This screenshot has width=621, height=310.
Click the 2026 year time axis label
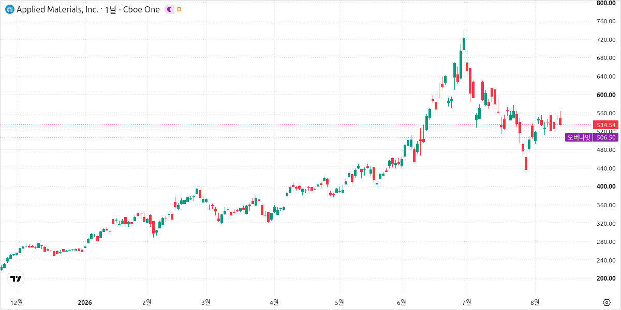pyautogui.click(x=84, y=302)
